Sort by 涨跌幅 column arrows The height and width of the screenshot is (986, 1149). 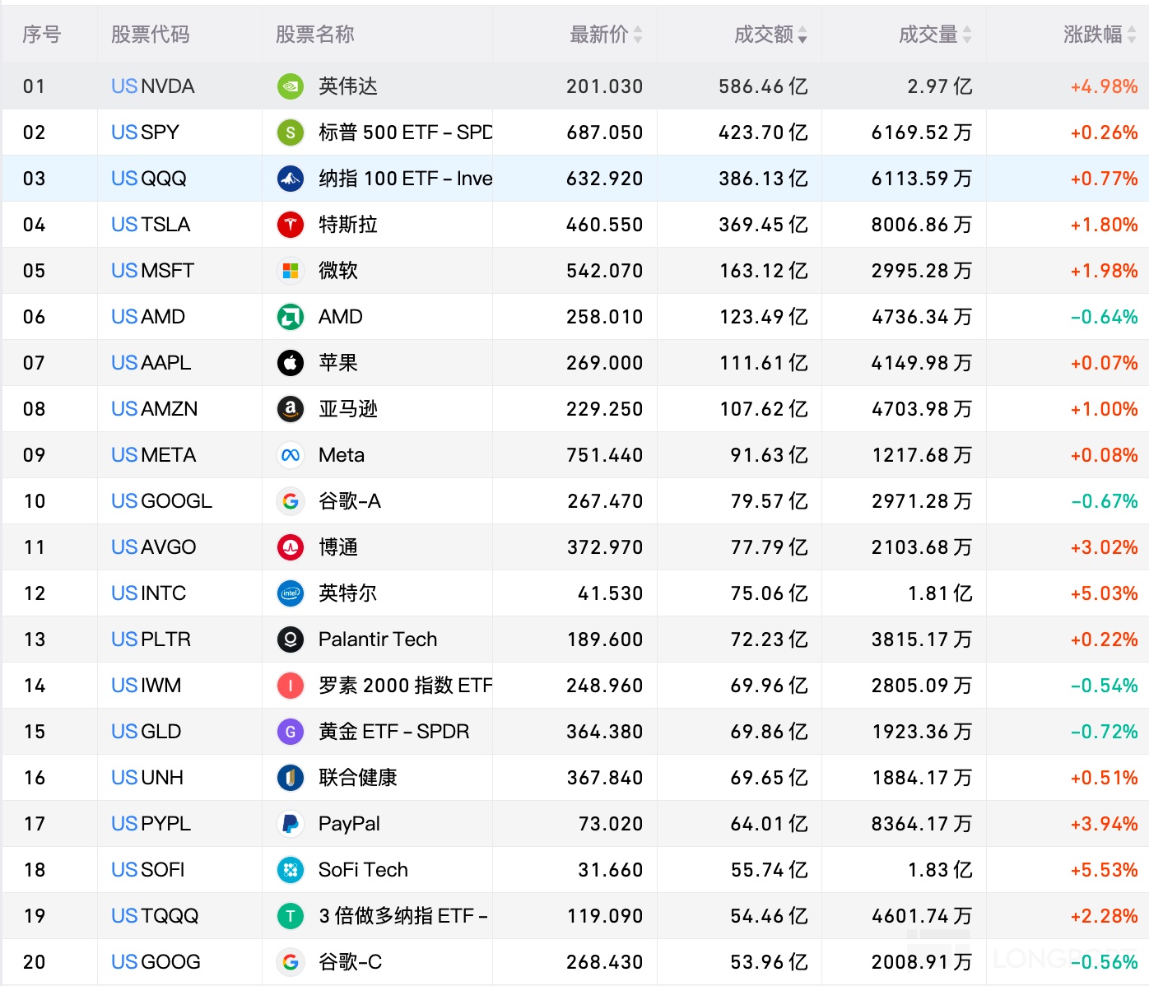(1132, 35)
